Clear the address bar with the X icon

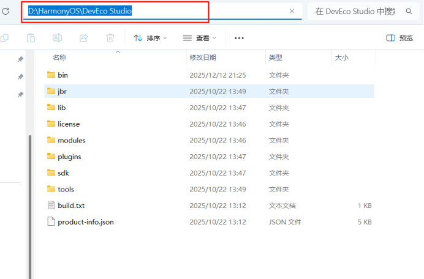(292, 11)
